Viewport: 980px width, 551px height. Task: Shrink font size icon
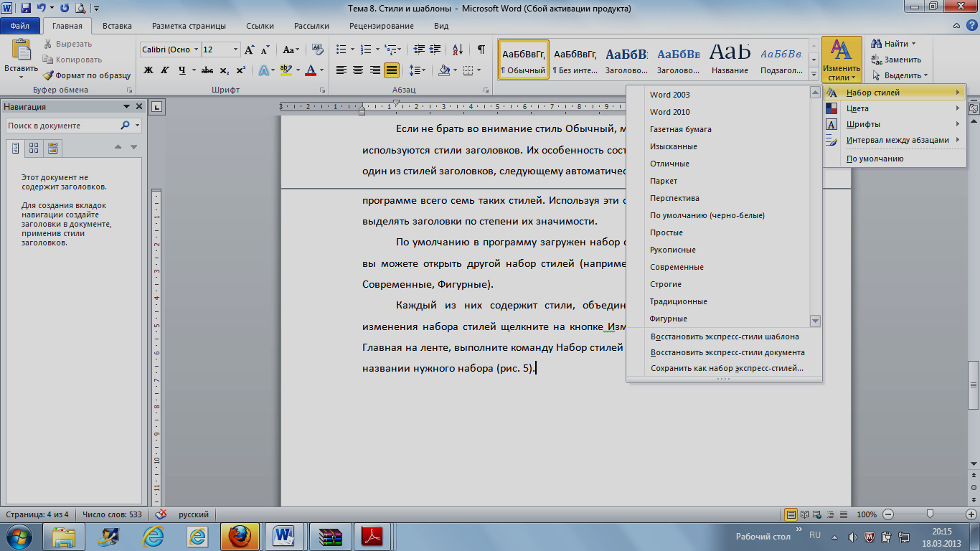265,50
